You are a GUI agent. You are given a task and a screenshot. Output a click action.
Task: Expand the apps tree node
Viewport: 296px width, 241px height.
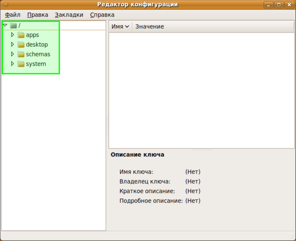13,35
